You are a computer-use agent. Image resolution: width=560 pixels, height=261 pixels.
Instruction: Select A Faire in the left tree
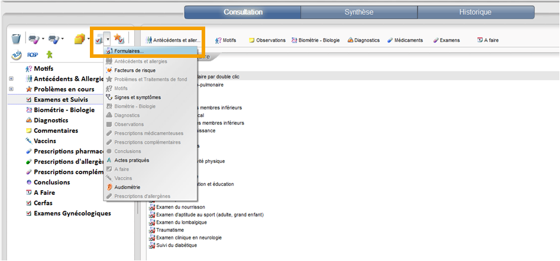click(40, 193)
